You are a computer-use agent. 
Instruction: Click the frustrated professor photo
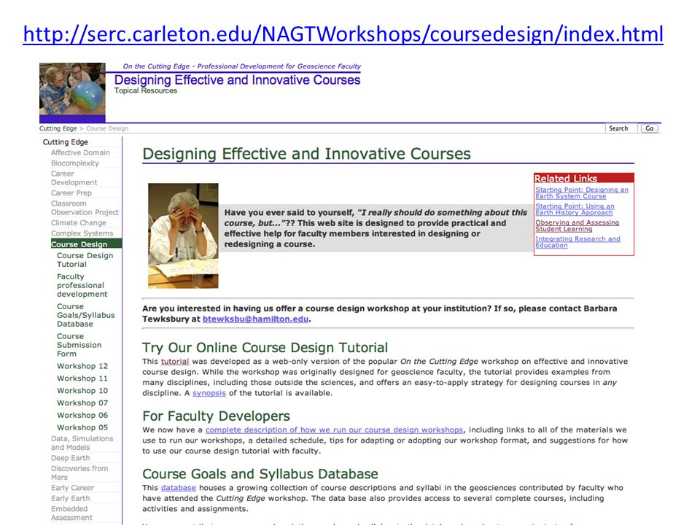[184, 236]
